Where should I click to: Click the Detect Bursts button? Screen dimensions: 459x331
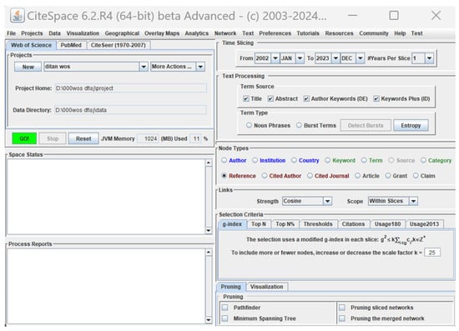[366, 125]
